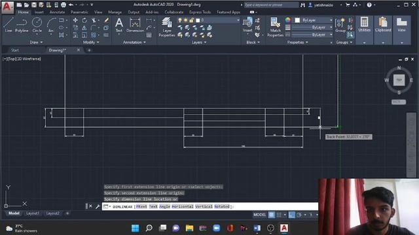Select the Polyline tool
This screenshot has width=419, height=235.
[x=22, y=25]
